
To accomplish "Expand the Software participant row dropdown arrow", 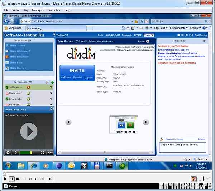I will pos(51,87).
